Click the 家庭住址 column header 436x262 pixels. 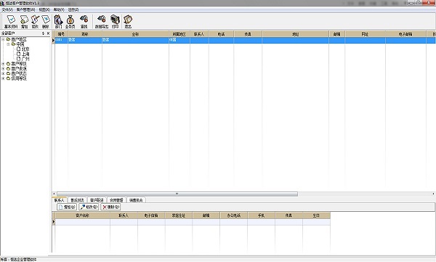(179, 215)
